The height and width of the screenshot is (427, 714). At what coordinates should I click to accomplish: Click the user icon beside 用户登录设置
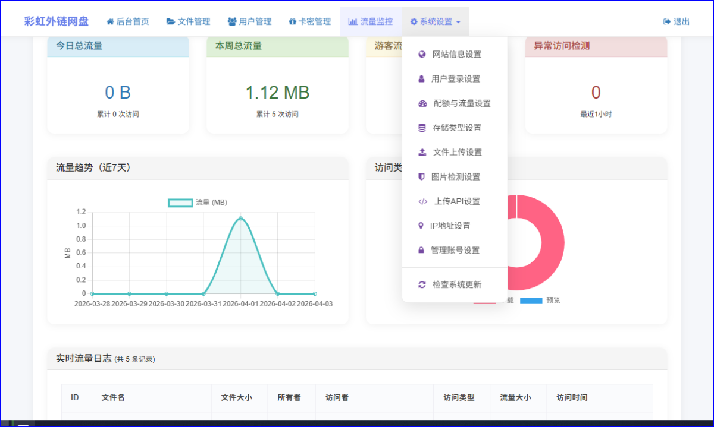click(x=422, y=78)
